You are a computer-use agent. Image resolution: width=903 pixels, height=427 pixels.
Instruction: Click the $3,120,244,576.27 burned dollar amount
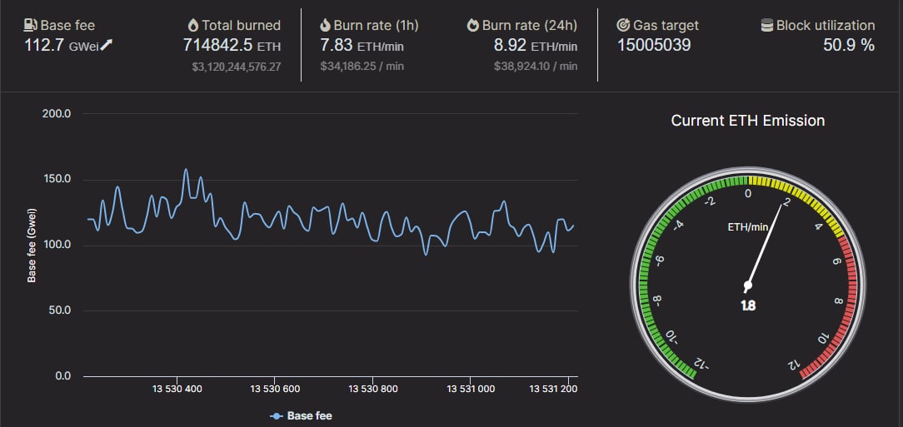237,67
